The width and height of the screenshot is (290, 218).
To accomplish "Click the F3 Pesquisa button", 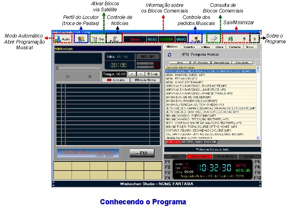I will coord(201,63).
